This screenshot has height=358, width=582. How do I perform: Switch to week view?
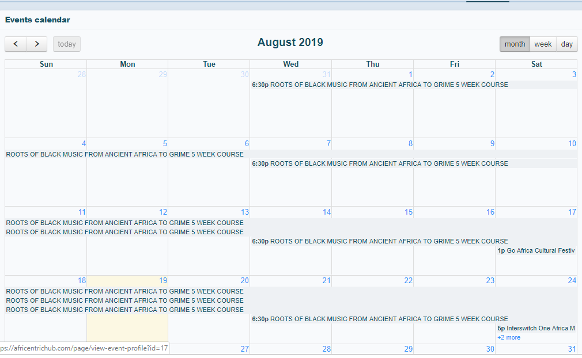point(543,44)
